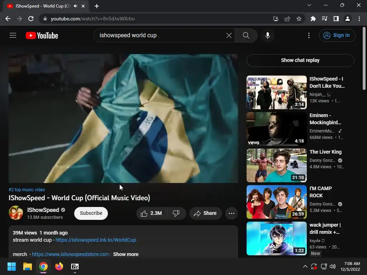View site info lock icon
Viewport: 367px width, 275px height.
click(45, 19)
